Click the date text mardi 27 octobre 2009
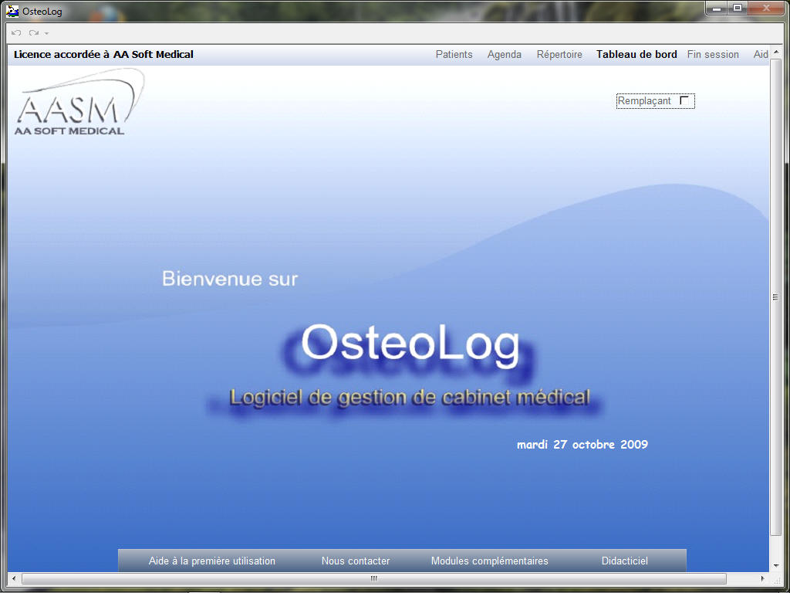Viewport: 790px width, 593px height. (582, 444)
